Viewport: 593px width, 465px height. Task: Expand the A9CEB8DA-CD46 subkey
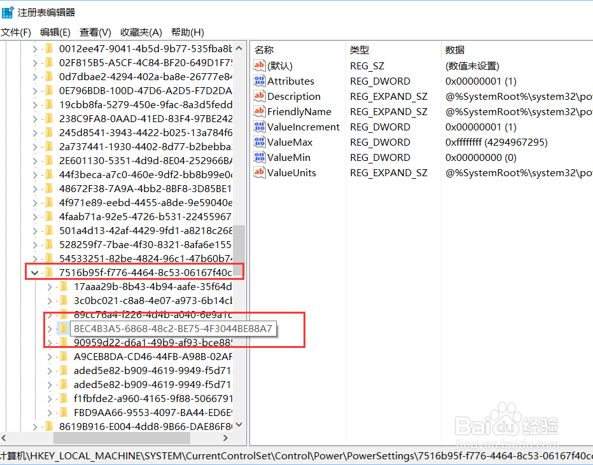click(x=50, y=356)
